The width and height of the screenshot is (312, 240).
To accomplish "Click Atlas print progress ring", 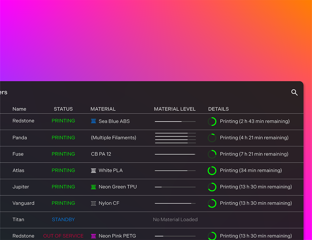I will [212, 171].
